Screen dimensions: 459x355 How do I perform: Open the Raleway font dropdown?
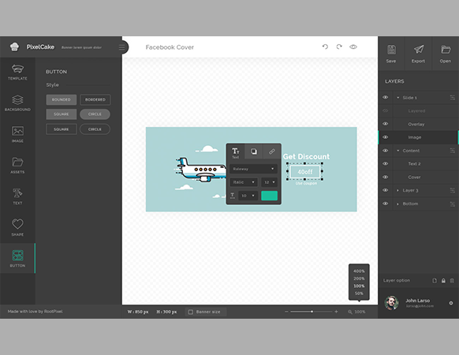[253, 169]
